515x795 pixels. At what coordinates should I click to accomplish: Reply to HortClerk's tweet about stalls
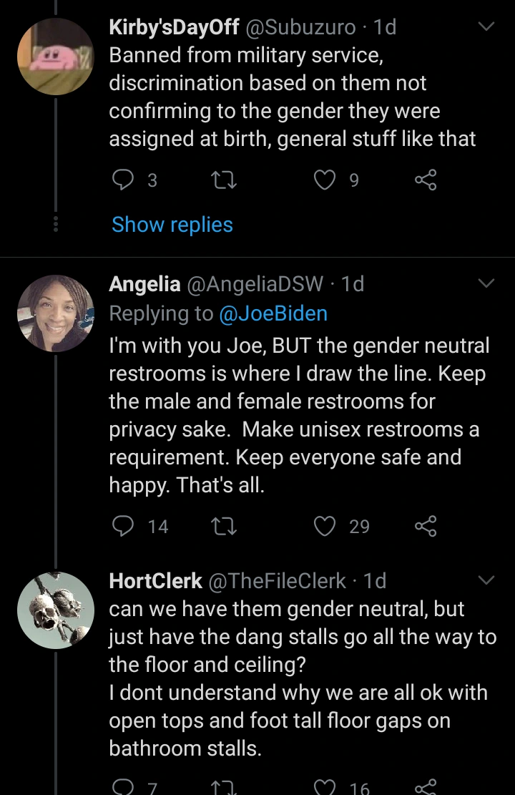pos(124,787)
